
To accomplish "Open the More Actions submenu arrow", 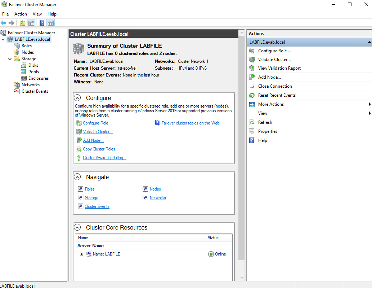I will tap(369, 104).
